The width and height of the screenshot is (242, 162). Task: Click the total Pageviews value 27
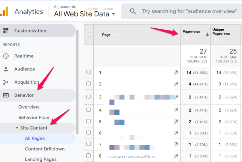point(203,51)
